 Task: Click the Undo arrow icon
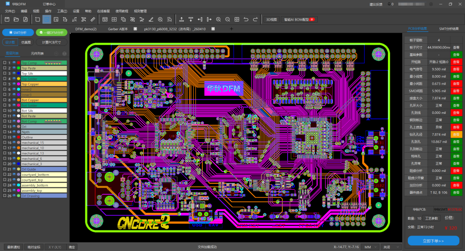pyautogui.click(x=247, y=19)
